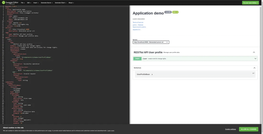Click the UserProfileBean schema name
This screenshot has height=134, width=263.
[143, 74]
